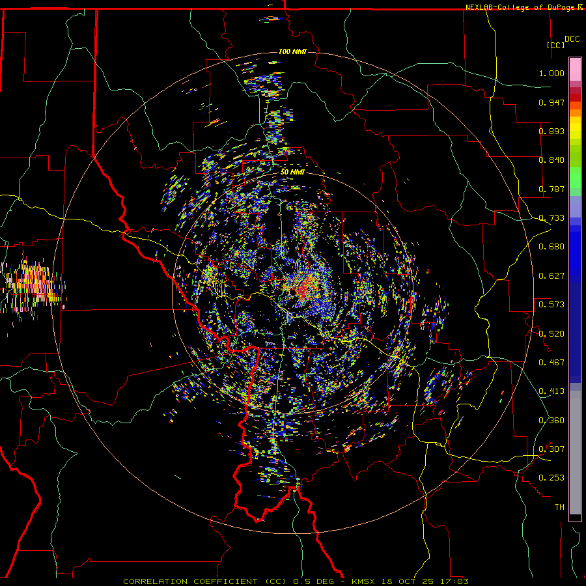
Task: Click the 0.413 color scale value
Action: (551, 391)
